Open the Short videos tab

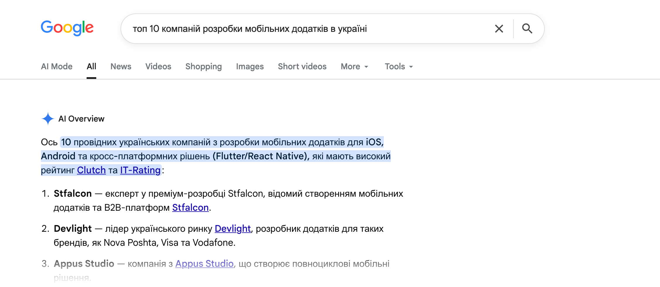tap(302, 67)
